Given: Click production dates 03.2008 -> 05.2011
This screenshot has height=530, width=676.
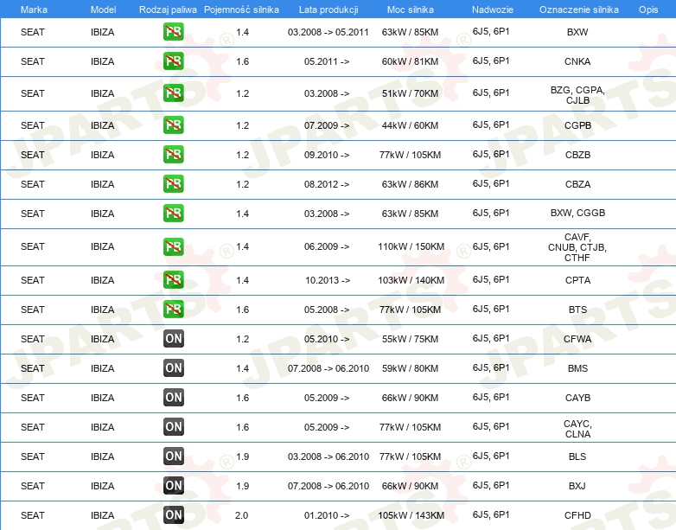Looking at the screenshot, I should click(x=328, y=32).
